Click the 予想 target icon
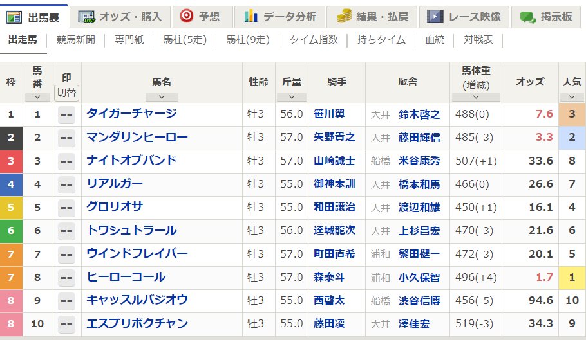The width and height of the screenshot is (586, 340). 187,16
